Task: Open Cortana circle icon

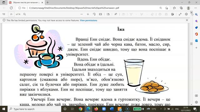Action: pyautogui.click(x=65, y=109)
